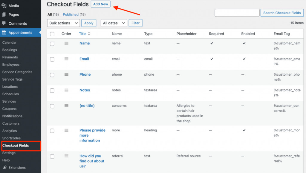This screenshot has height=173, width=306.
Task: Open Extensions via the wrench icon
Action: (5, 167)
